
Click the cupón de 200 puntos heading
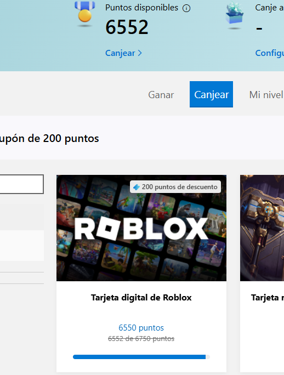49,139
